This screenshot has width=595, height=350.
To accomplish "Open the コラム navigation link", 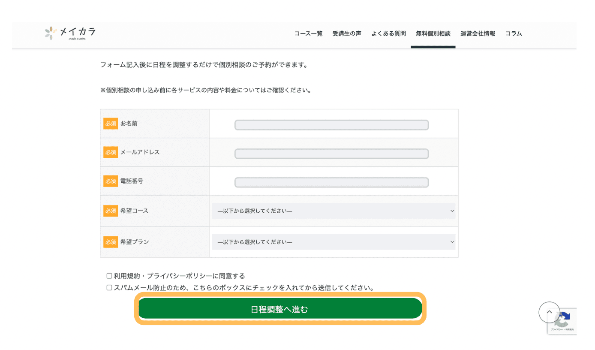I will [x=513, y=33].
